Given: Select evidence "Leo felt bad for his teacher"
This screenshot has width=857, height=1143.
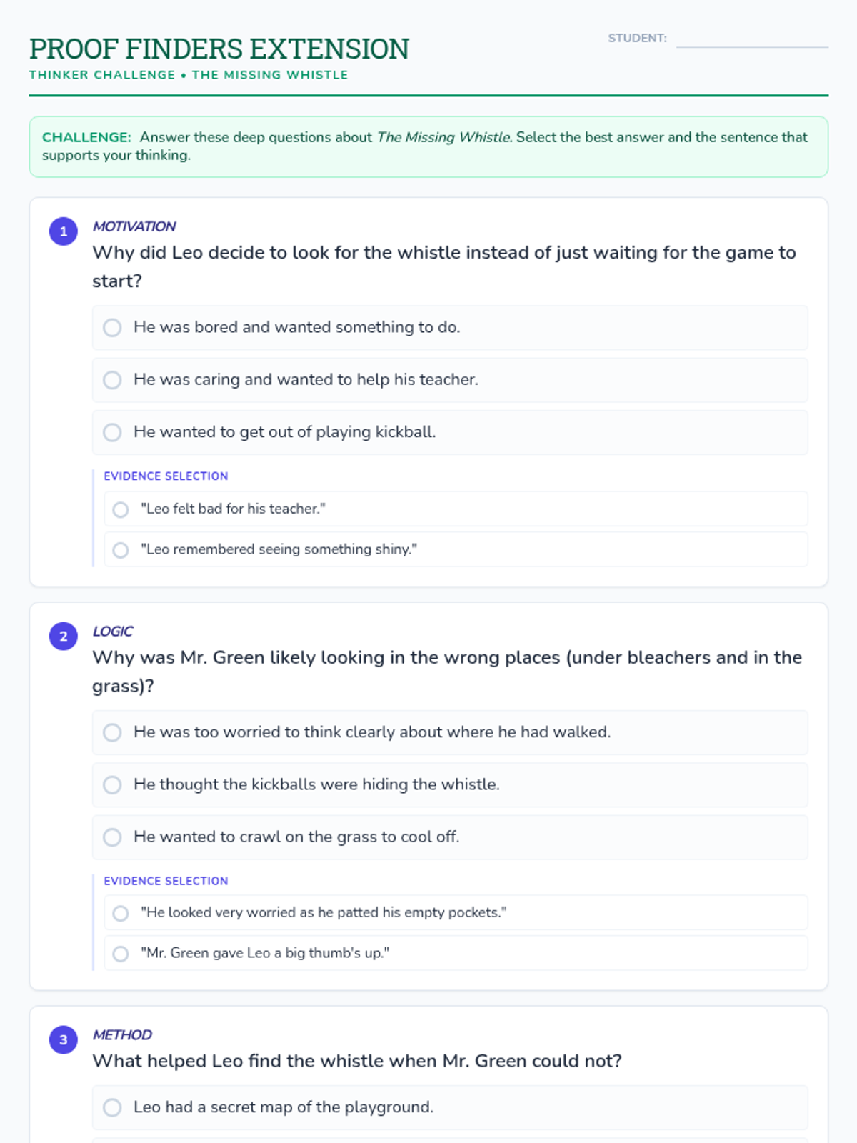Looking at the screenshot, I should click(x=121, y=509).
